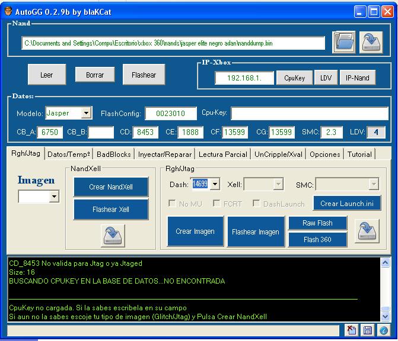Click Crear NandXell button
The image size is (398, 341).
coord(111,186)
